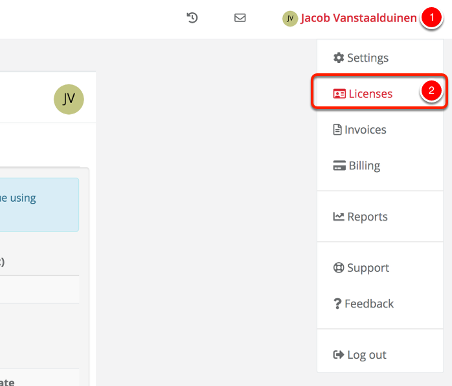
Task: Open the mail envelope icon
Action: (x=240, y=18)
